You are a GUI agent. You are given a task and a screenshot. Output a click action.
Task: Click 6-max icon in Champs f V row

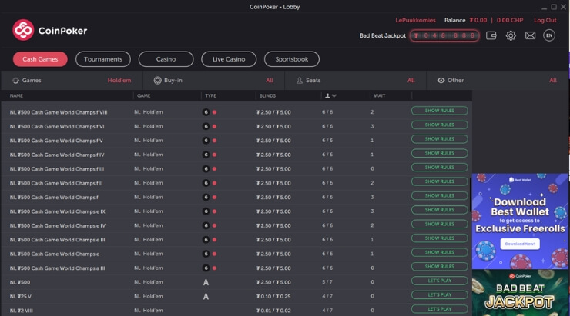(x=206, y=141)
